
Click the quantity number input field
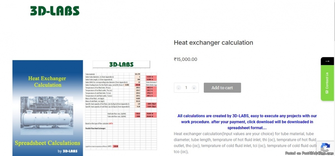pyautogui.click(x=186, y=88)
